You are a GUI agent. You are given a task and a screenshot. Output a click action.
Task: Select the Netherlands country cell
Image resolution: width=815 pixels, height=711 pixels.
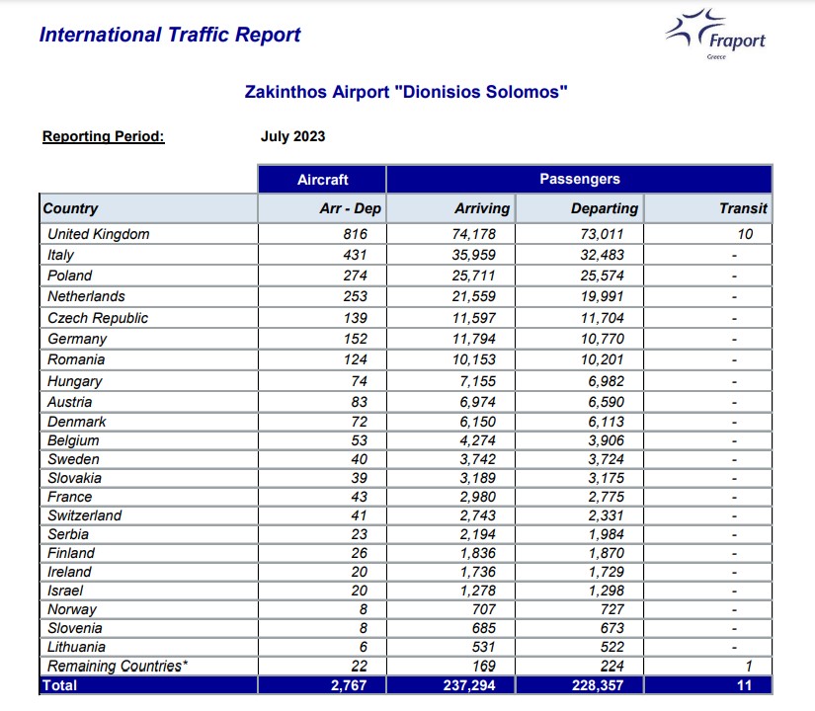point(148,296)
